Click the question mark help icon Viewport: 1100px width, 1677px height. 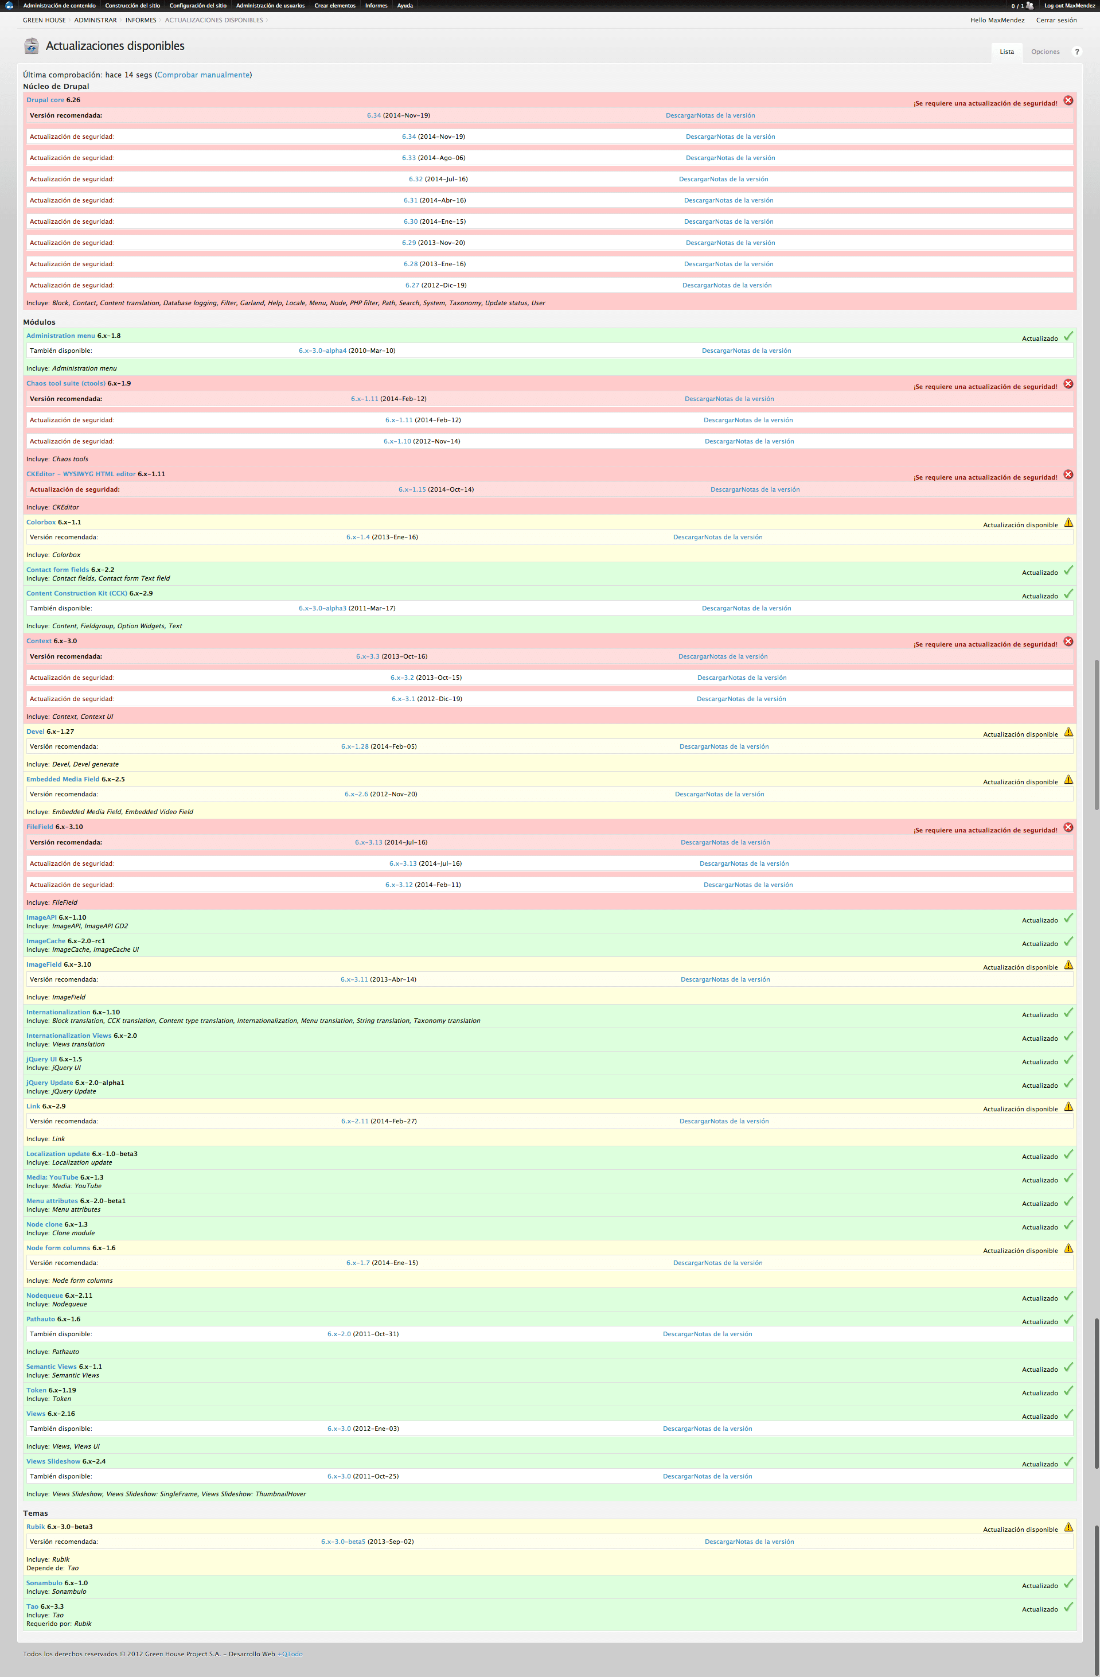(x=1076, y=52)
